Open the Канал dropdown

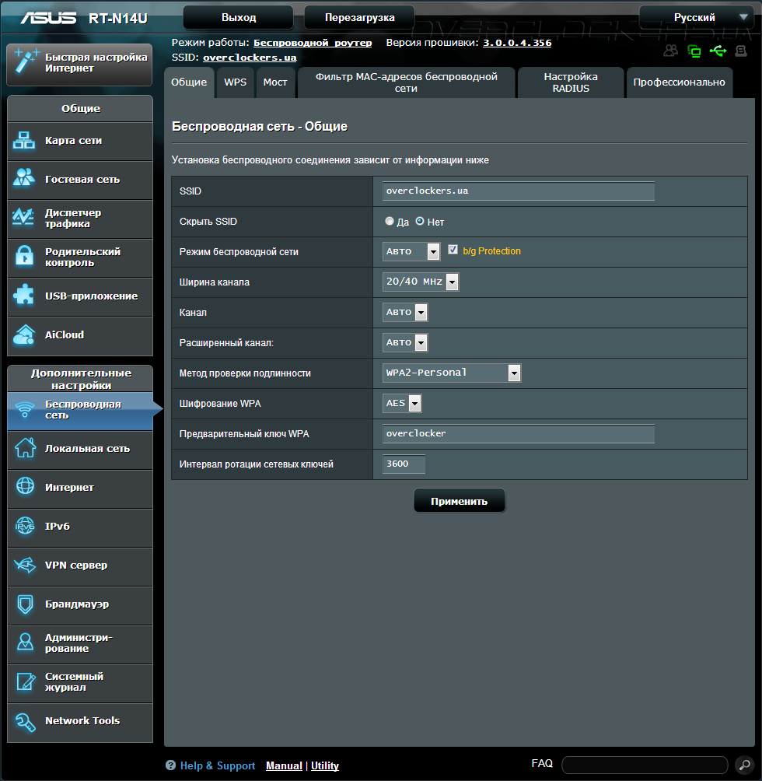405,312
